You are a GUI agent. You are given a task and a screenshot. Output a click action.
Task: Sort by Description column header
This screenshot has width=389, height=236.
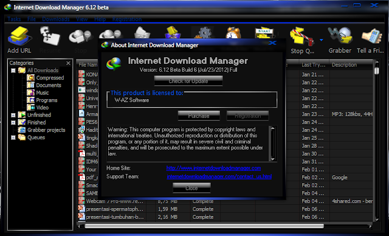351,65
